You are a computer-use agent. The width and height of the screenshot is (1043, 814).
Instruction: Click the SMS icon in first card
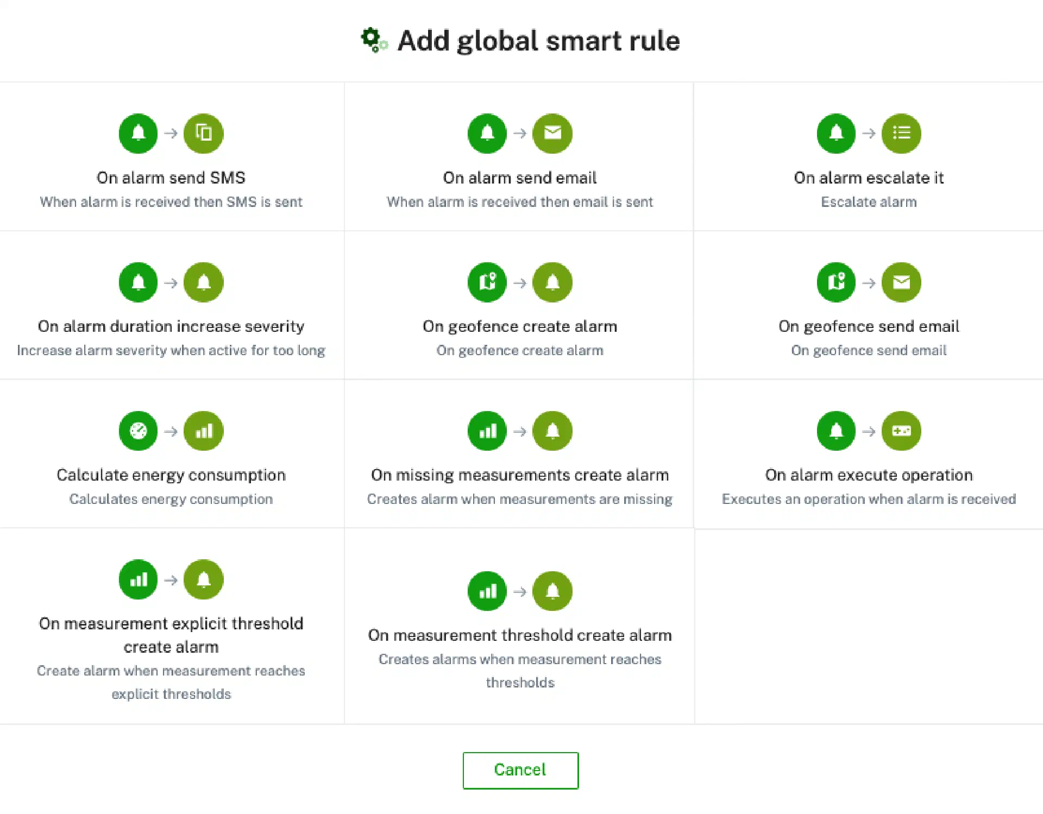point(203,133)
